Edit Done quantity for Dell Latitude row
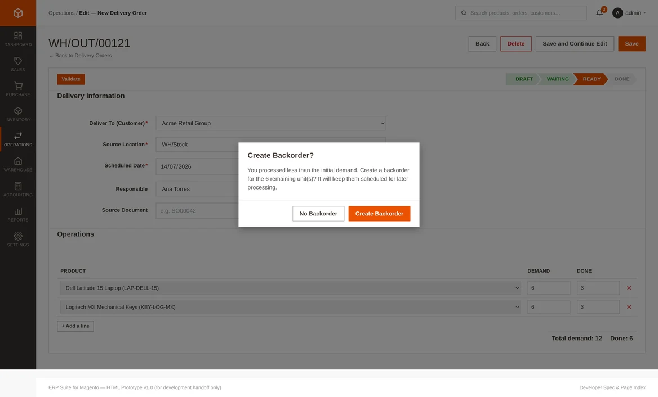Screen dimensions: 658x397 point(598,288)
